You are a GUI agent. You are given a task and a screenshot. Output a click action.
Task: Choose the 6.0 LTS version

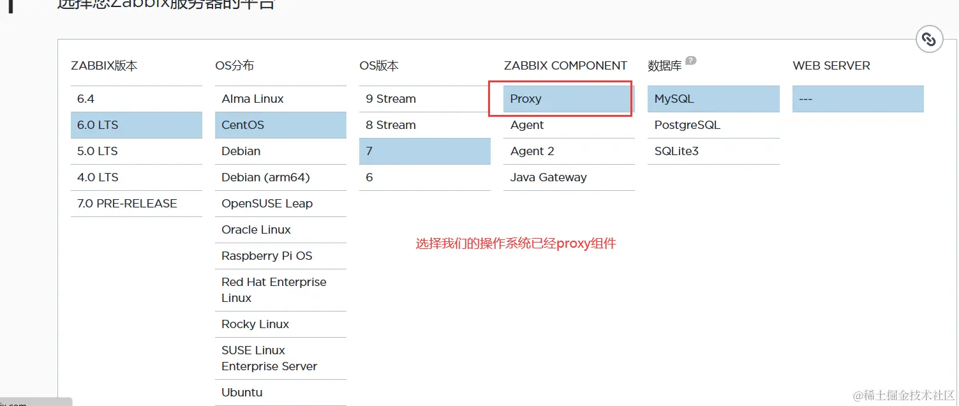(x=137, y=125)
